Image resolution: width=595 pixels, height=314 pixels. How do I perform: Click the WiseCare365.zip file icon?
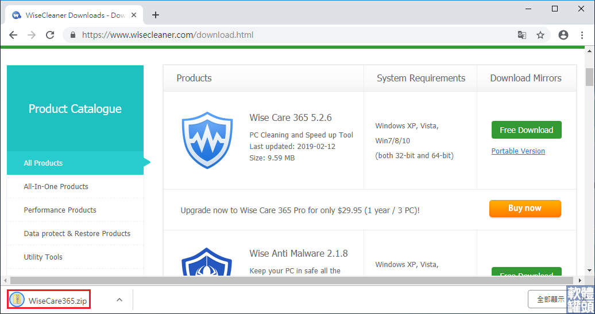pos(17,300)
